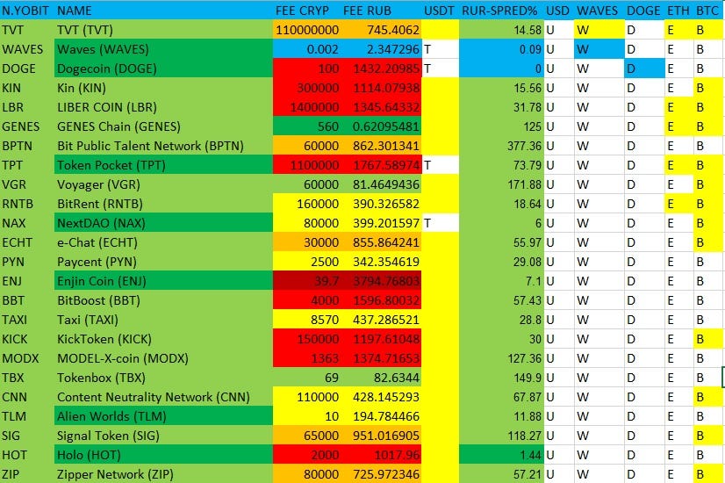Select 'Bit Public Talent Network (BPTN)' cell

coord(163,146)
